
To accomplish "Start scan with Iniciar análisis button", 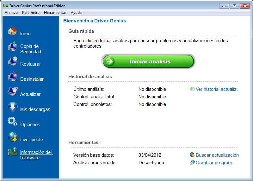I will (148, 61).
